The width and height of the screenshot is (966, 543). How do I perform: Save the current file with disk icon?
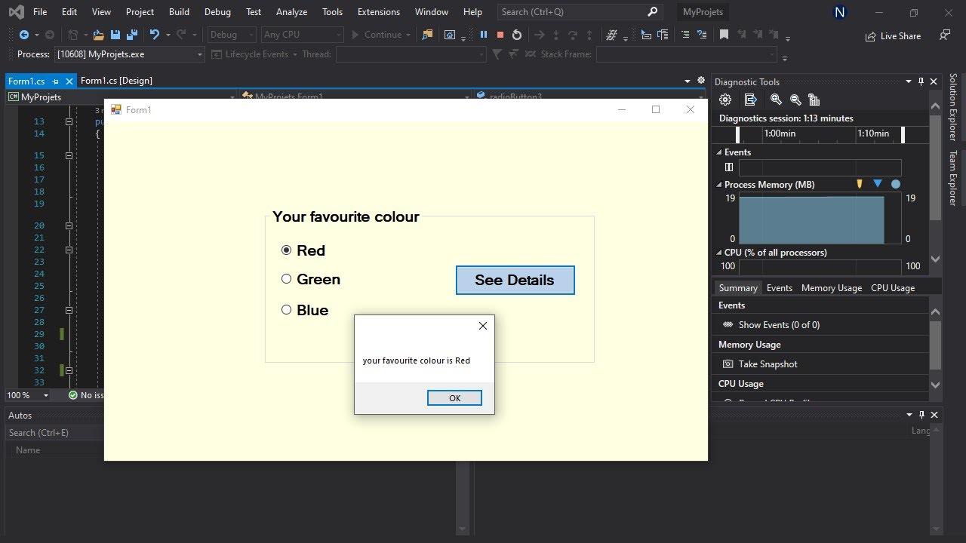[x=115, y=35]
